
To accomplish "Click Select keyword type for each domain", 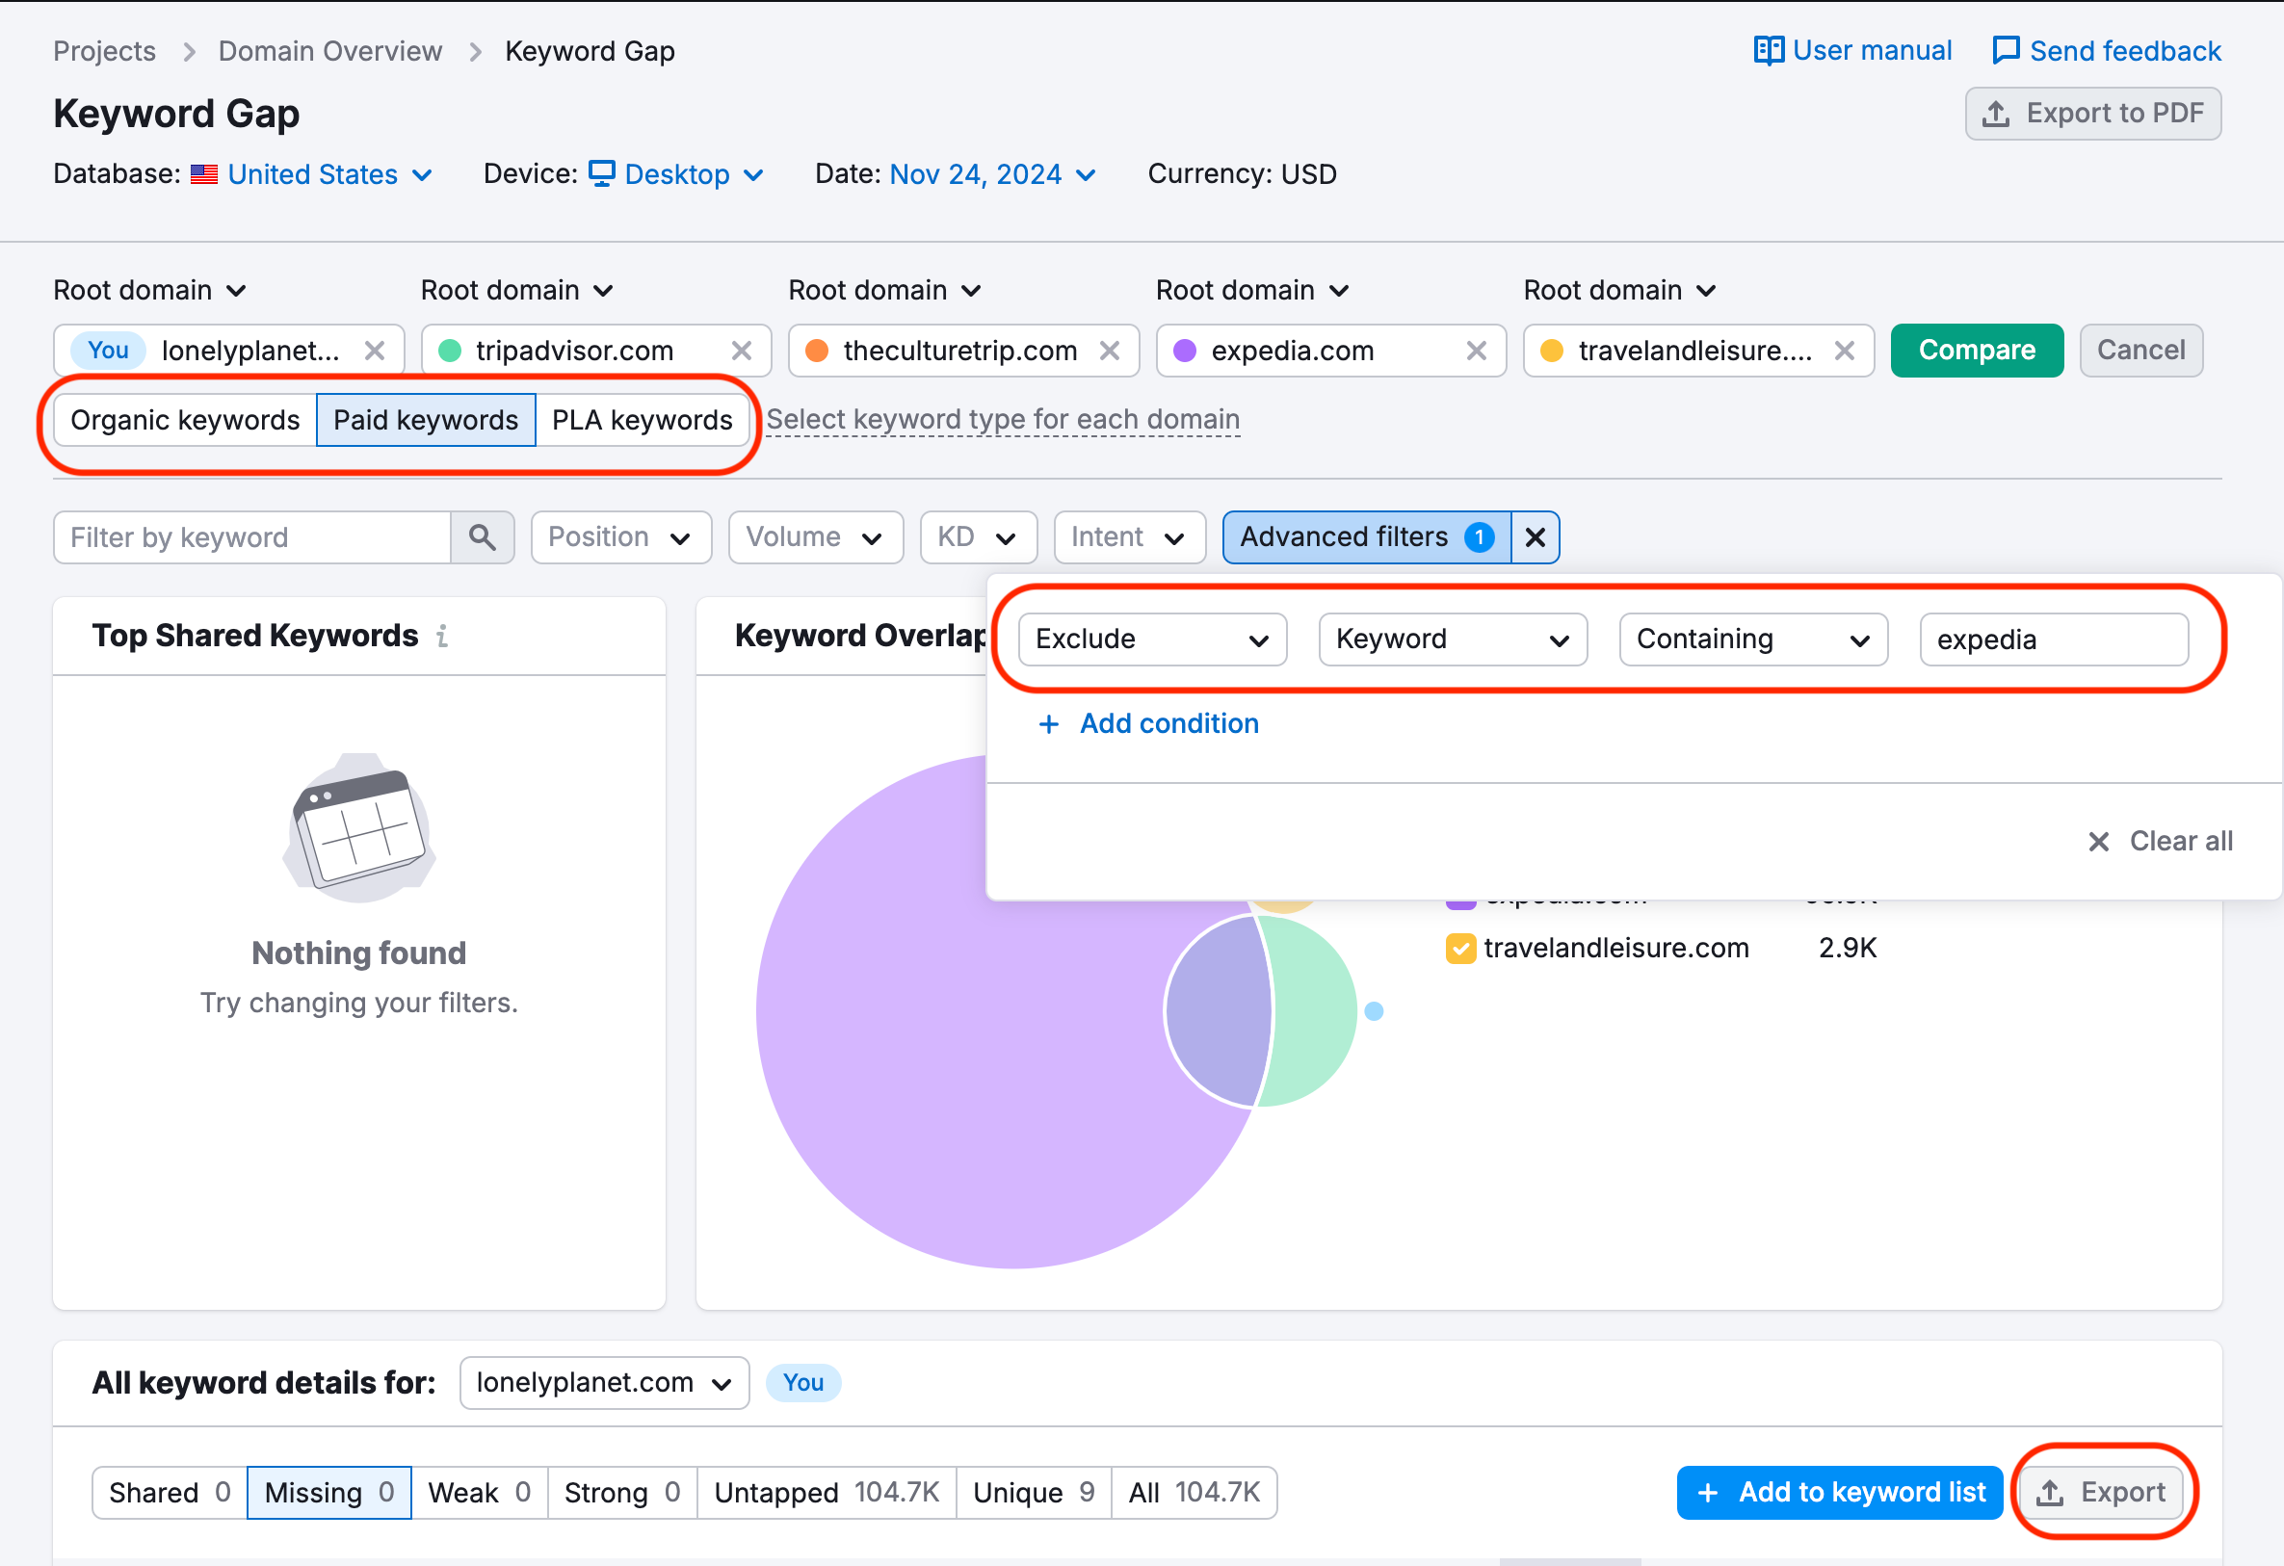I will [1004, 421].
